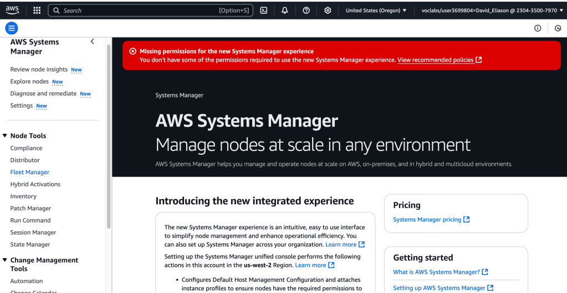Image resolution: width=567 pixels, height=293 pixels.
Task: Collapse the Node Tools section
Action: [x=5, y=136]
